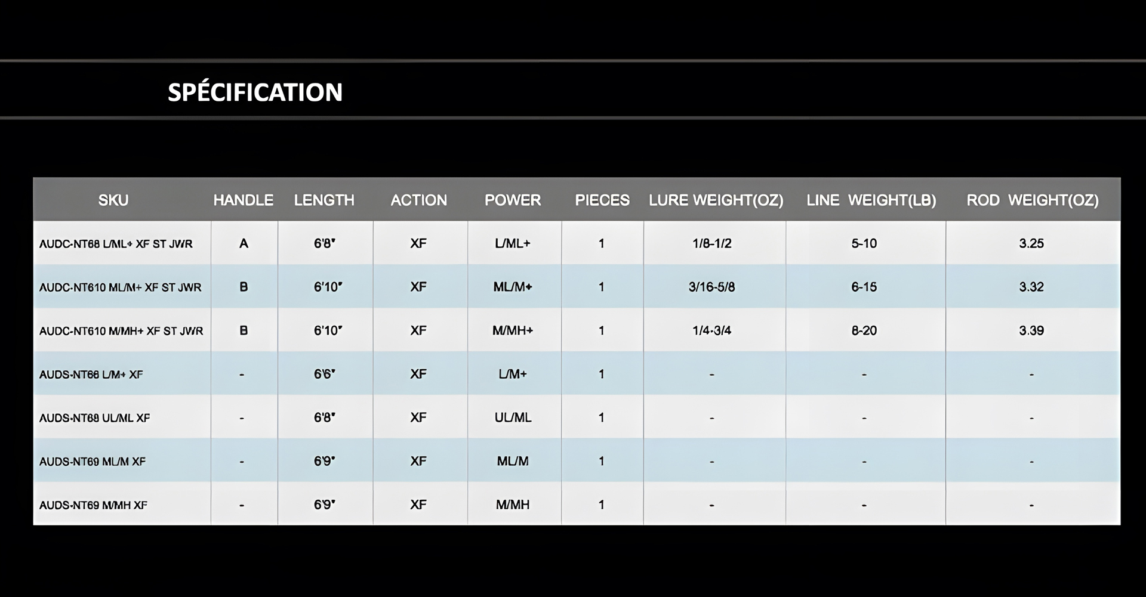Click the POWER column header
1146x597 pixels.
(x=513, y=200)
